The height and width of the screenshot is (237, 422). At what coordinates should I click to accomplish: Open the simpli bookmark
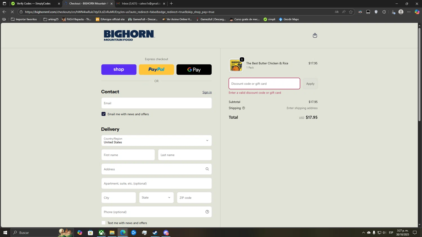pyautogui.click(x=269, y=19)
